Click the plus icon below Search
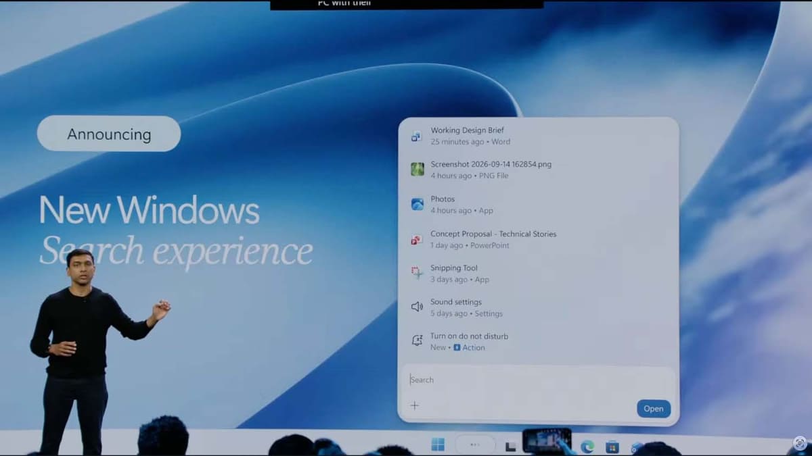The width and height of the screenshot is (812, 456). click(415, 405)
